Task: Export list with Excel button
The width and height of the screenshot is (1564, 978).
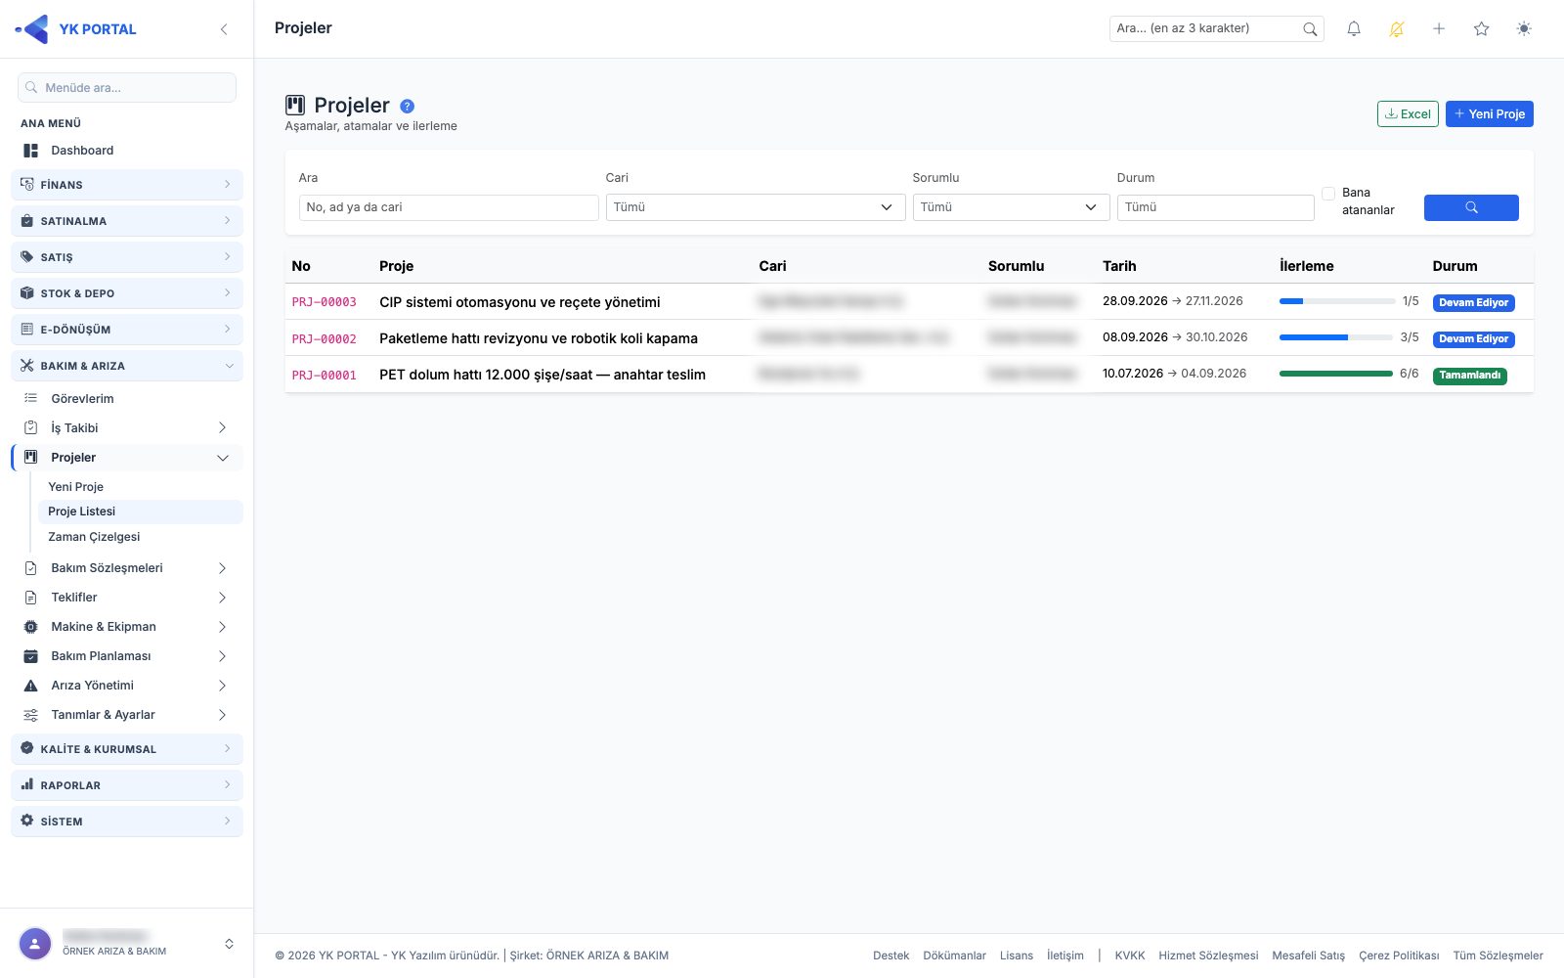Action: pos(1408,114)
